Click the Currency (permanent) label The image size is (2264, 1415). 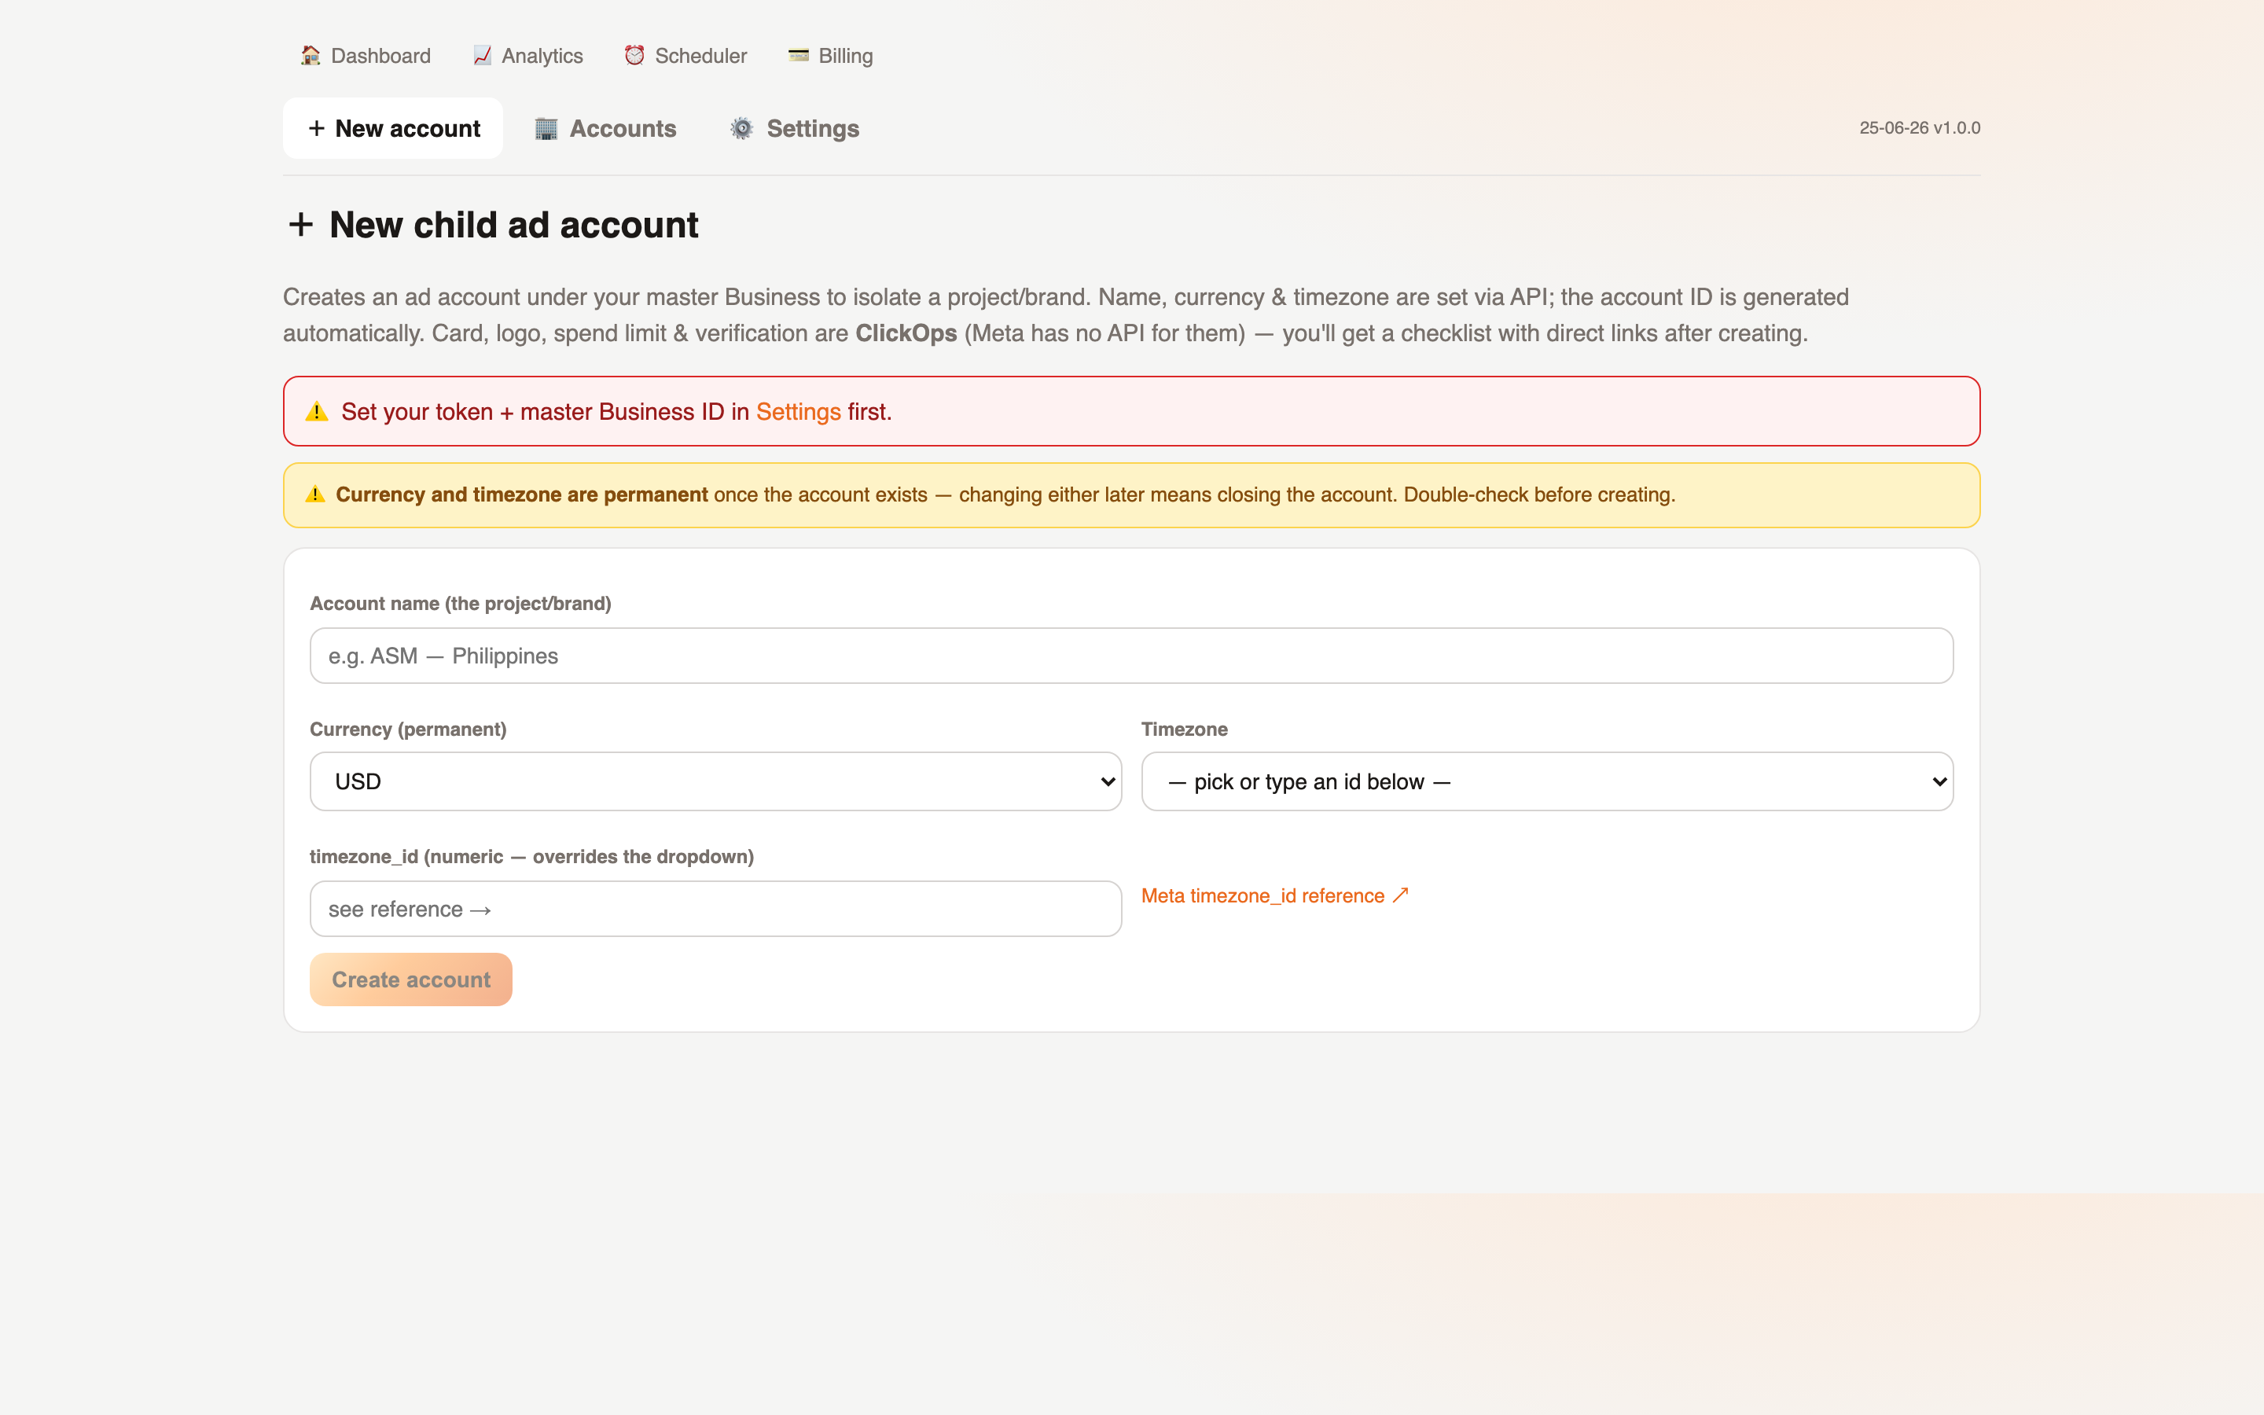coord(408,729)
